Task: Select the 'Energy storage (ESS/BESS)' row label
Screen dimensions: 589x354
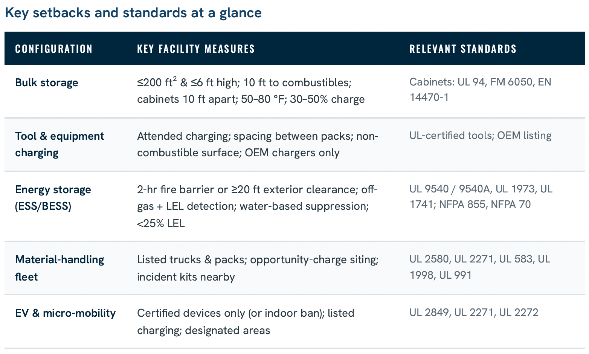Action: (53, 198)
